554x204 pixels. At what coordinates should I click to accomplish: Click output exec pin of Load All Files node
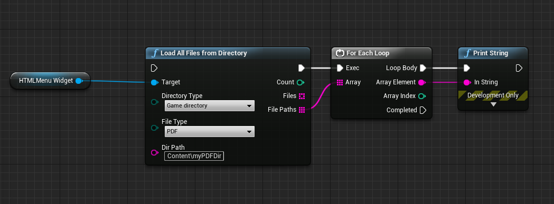pos(302,68)
